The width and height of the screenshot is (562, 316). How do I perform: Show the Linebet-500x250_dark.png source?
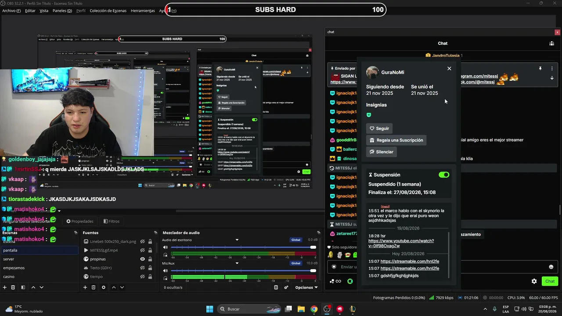pyautogui.click(x=142, y=241)
